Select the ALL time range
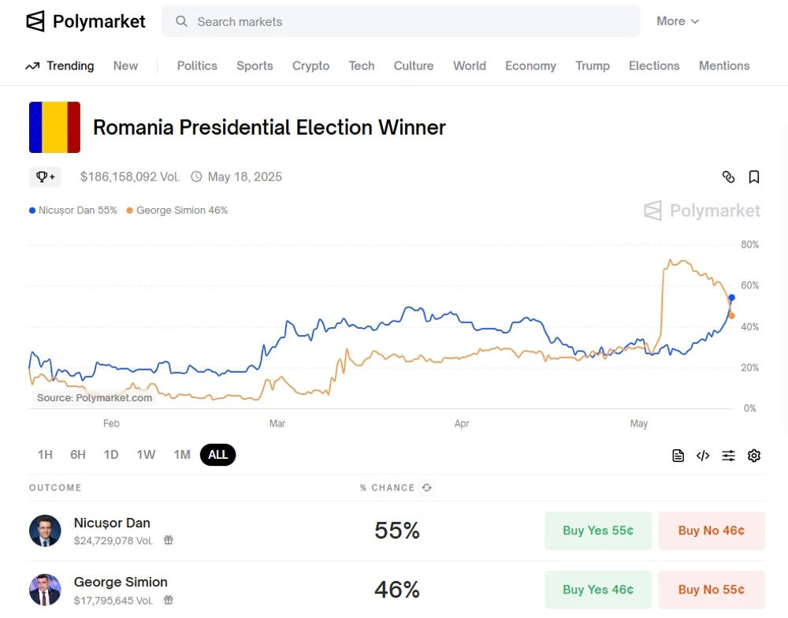 click(218, 455)
